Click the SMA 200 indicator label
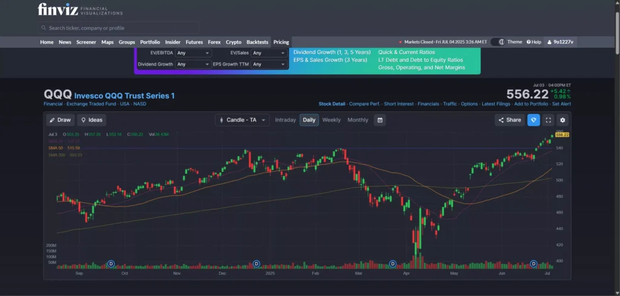The height and width of the screenshot is (296, 620). (x=64, y=155)
